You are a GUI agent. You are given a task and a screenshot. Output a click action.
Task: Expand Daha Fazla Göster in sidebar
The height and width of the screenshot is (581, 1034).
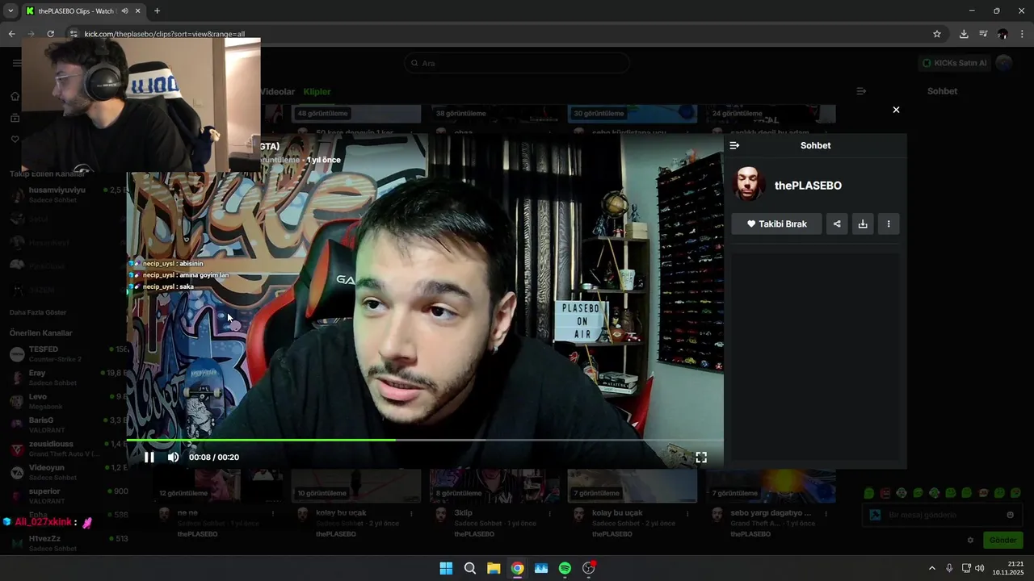tap(38, 312)
